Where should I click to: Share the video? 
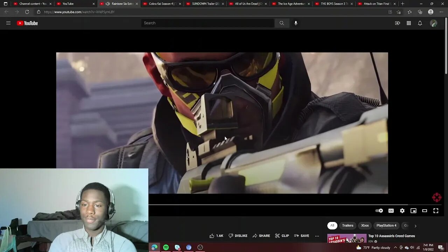261,236
